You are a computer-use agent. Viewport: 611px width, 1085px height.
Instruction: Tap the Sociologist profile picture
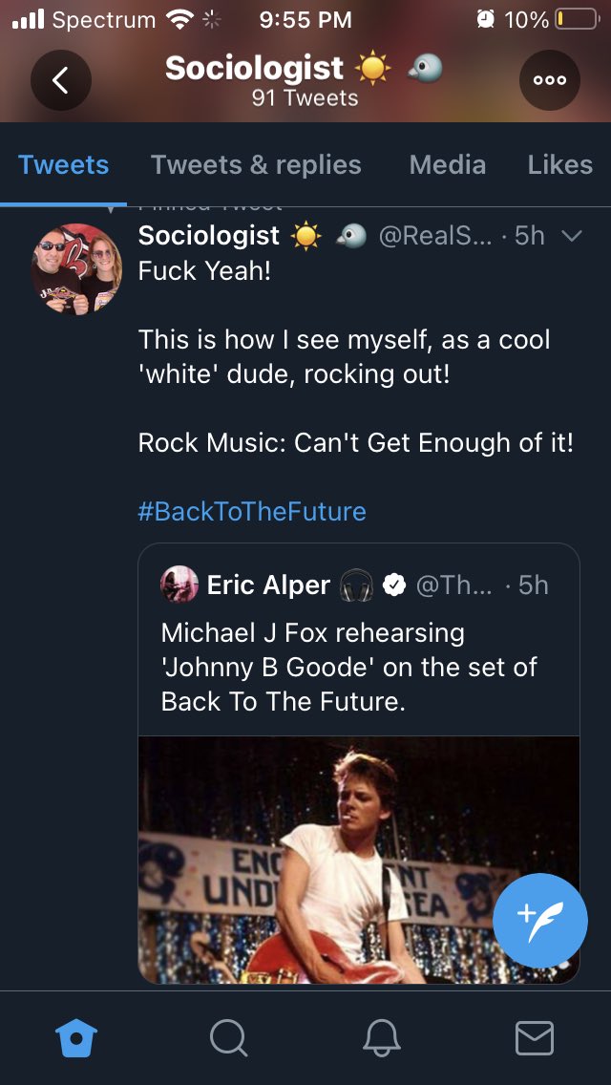(76, 270)
